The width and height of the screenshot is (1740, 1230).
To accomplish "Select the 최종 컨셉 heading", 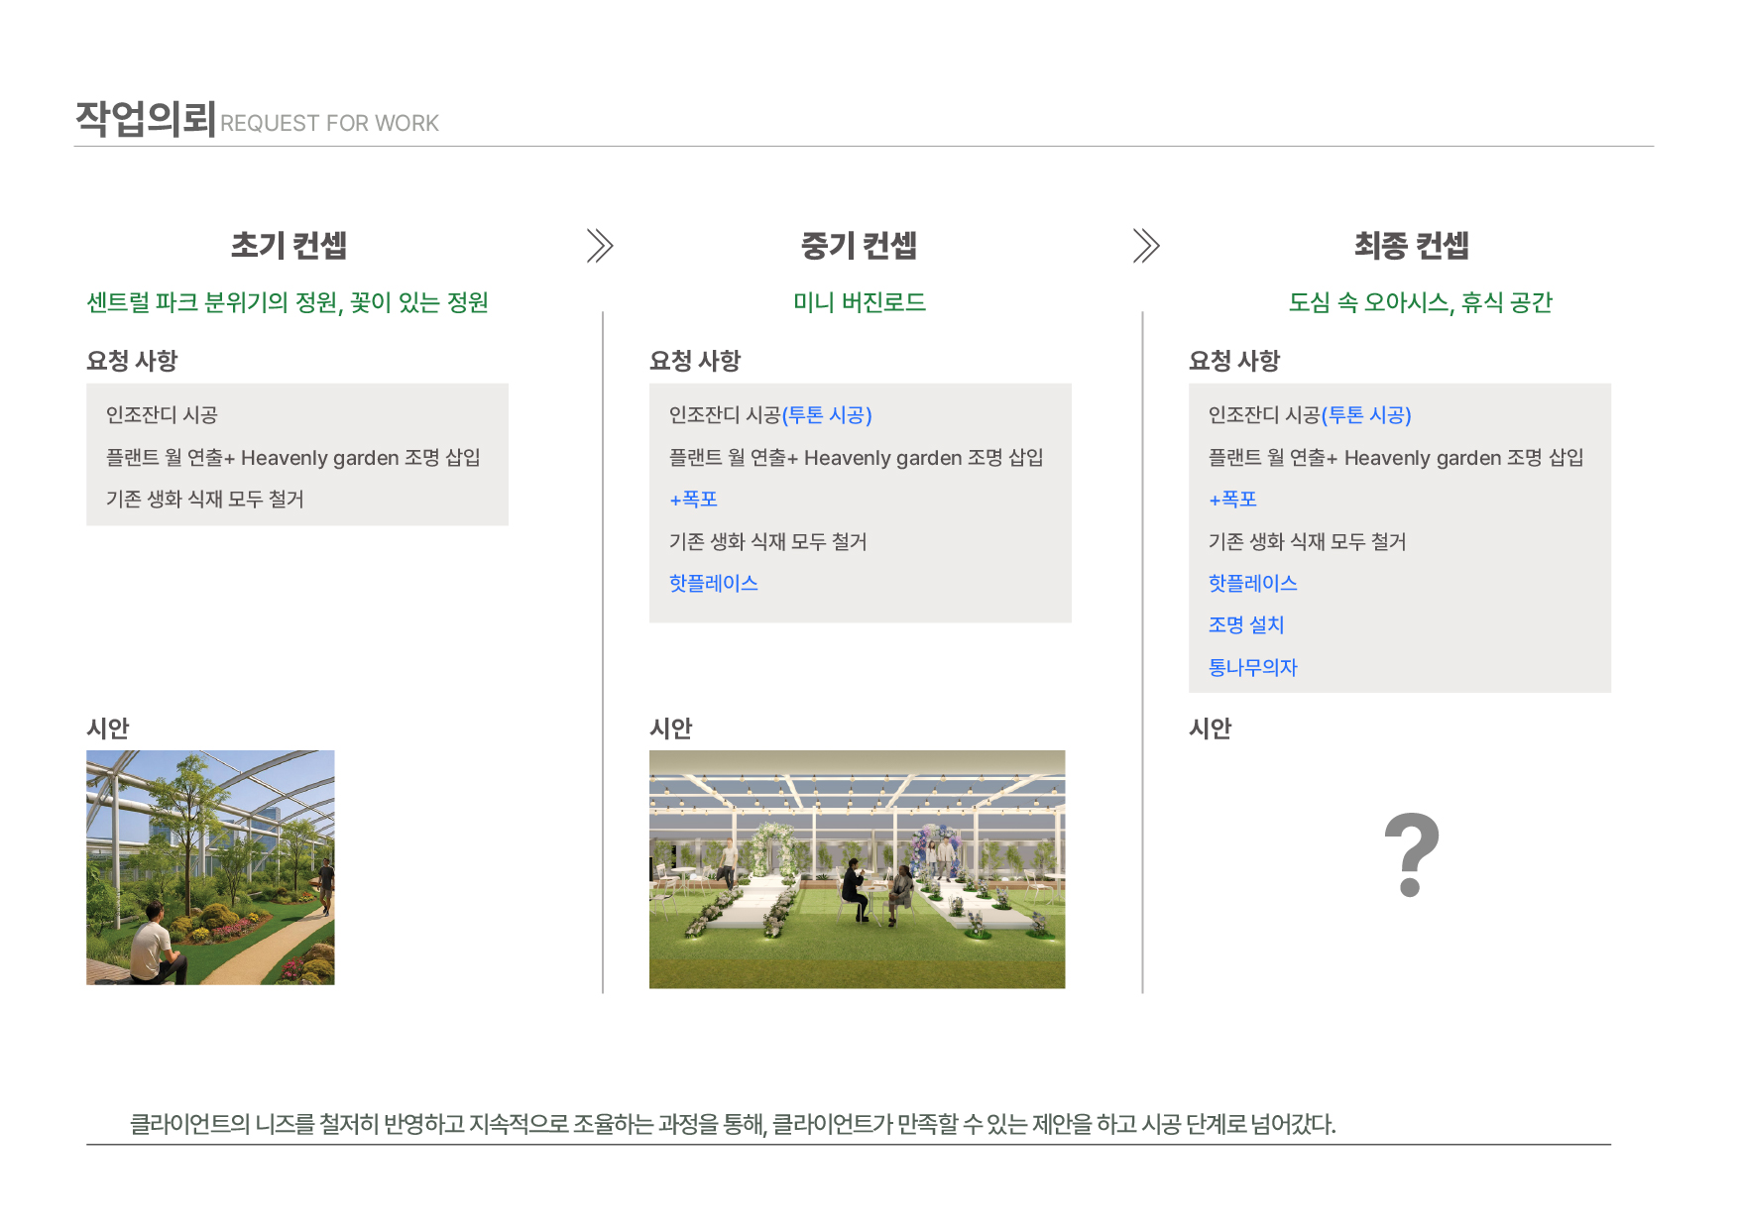I will (x=1411, y=246).
